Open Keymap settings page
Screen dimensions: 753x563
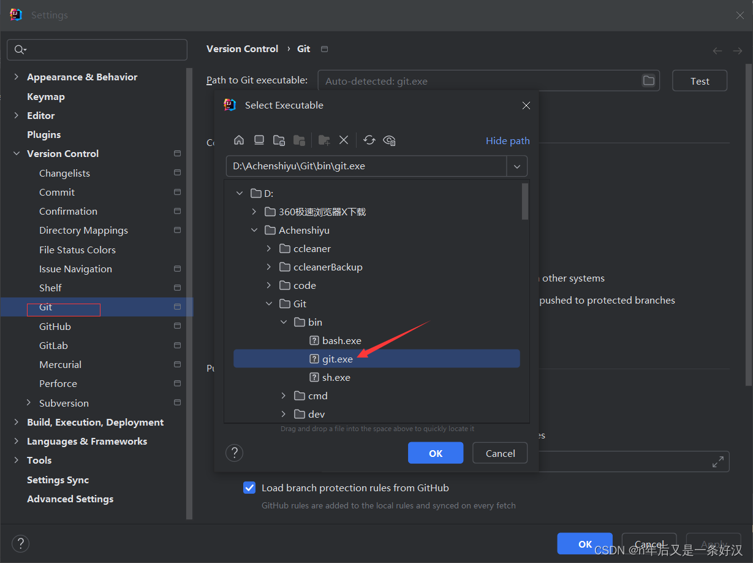tap(46, 96)
